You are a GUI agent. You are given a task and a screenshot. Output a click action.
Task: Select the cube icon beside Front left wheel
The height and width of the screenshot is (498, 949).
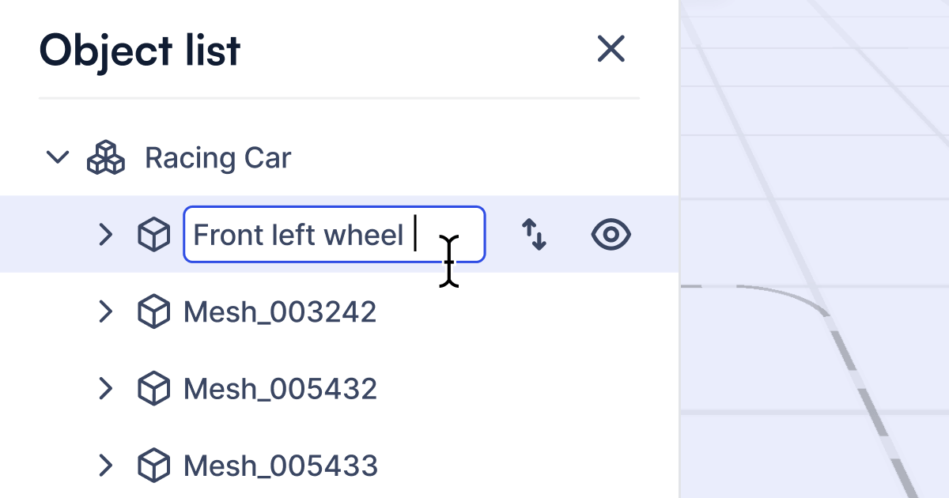[x=154, y=234]
